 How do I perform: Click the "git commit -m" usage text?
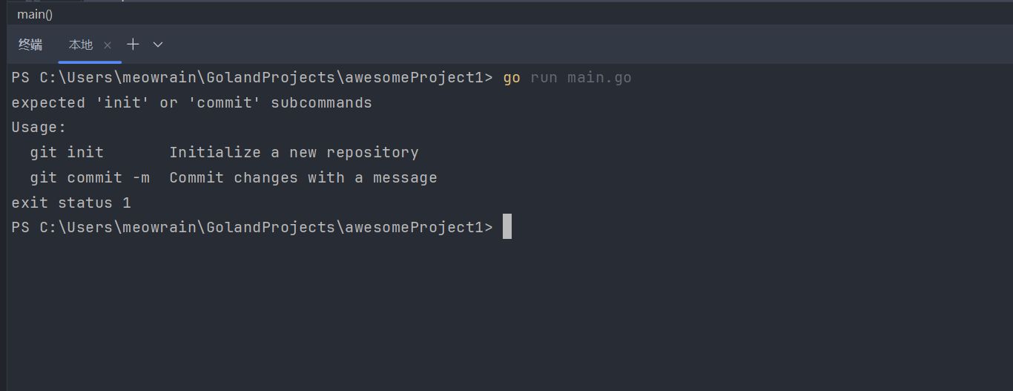[90, 178]
